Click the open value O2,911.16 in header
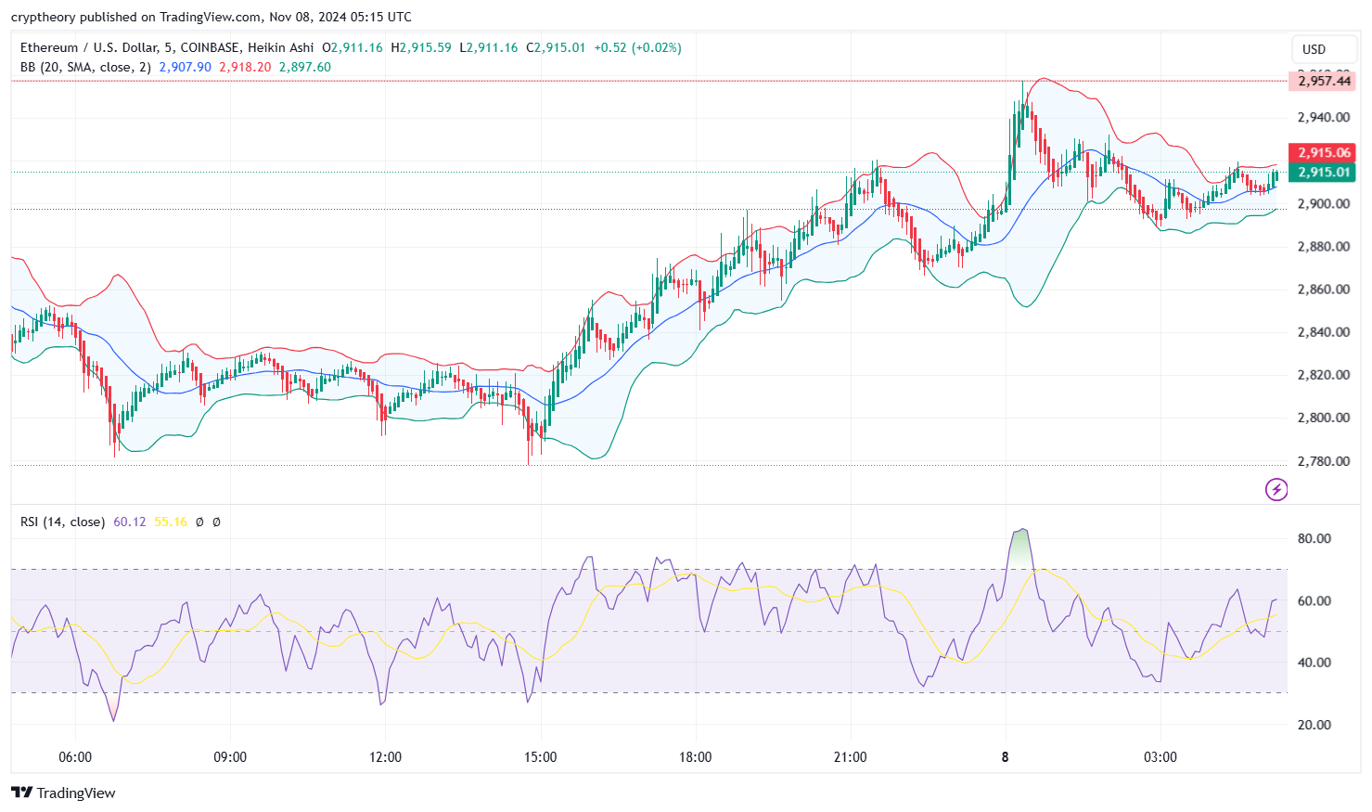This screenshot has height=812, width=1372. coord(353,47)
